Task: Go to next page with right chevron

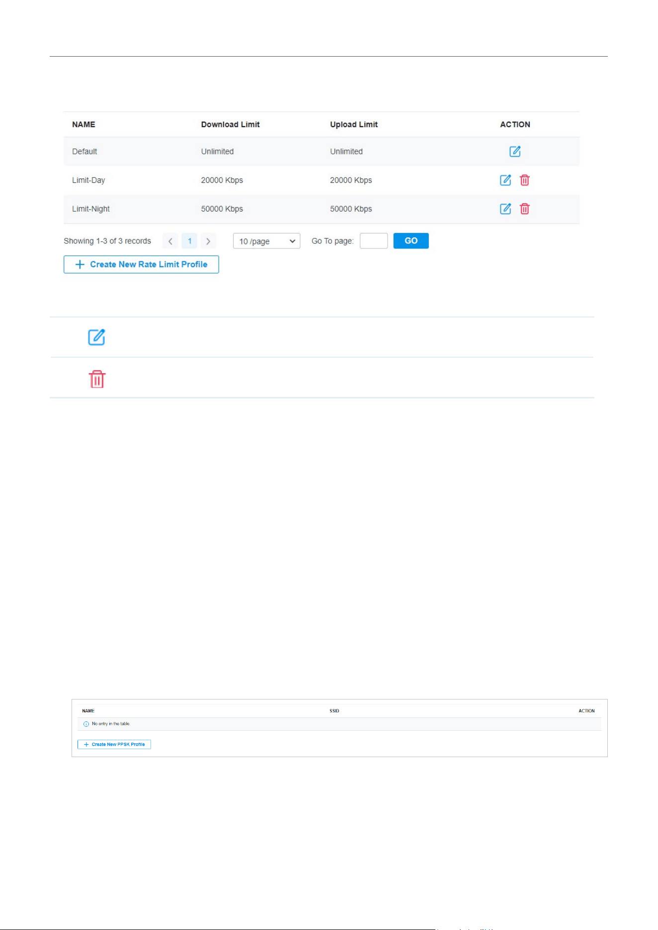Action: (208, 241)
